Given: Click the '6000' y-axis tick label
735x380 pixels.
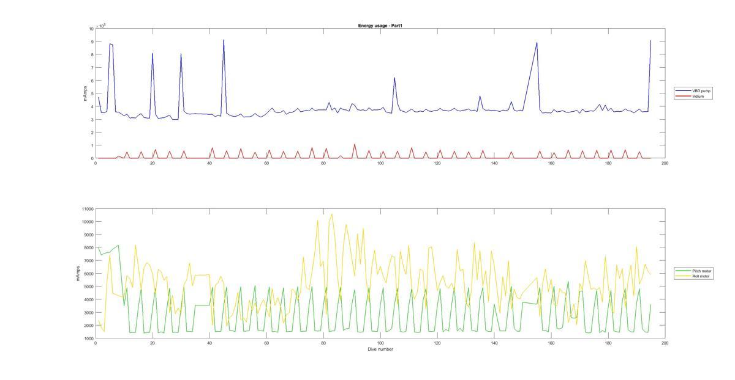Looking at the screenshot, I should pyautogui.click(x=88, y=274).
